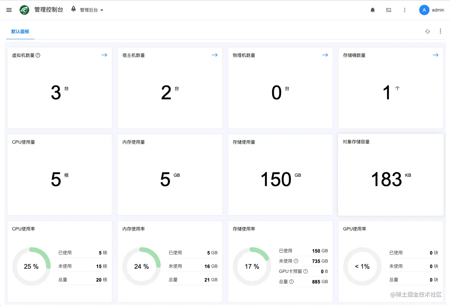
Task: Show help for storage 未使用 value
Action: coord(296,261)
